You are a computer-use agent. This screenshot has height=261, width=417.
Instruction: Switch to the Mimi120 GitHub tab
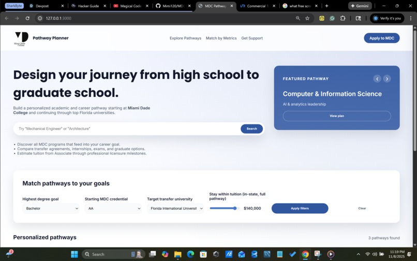point(173,6)
